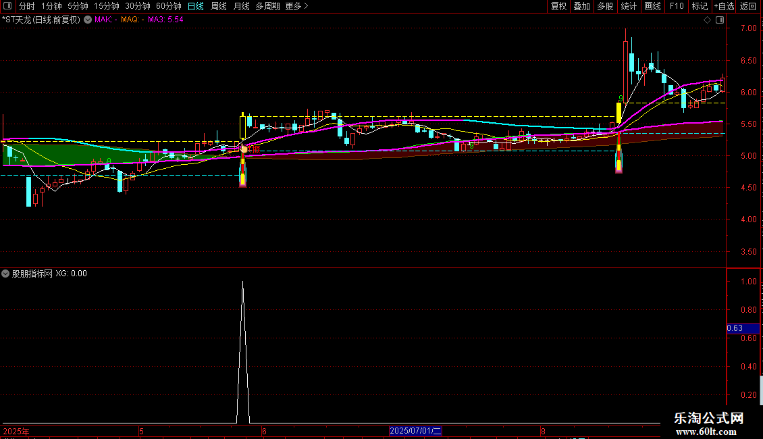Click the 2025年 label on time axis

pyautogui.click(x=16, y=431)
